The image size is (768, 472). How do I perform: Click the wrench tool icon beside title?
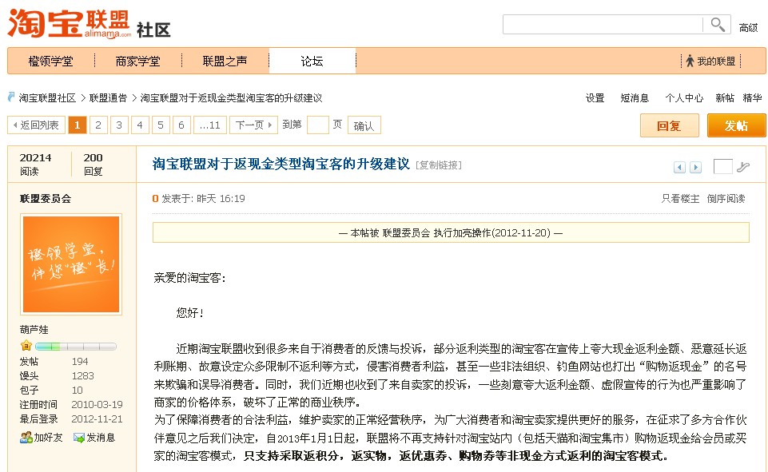[x=743, y=167]
